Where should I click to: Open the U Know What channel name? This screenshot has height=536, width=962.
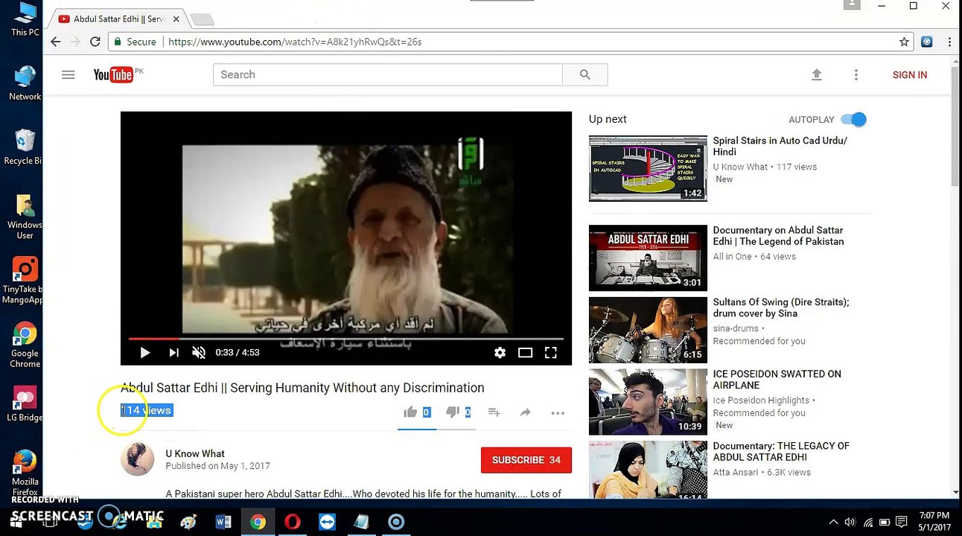[x=195, y=453]
